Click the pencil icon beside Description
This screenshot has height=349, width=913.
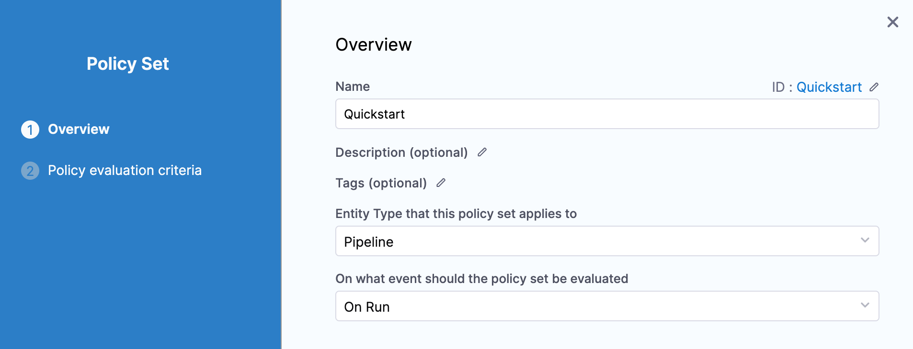(x=482, y=152)
